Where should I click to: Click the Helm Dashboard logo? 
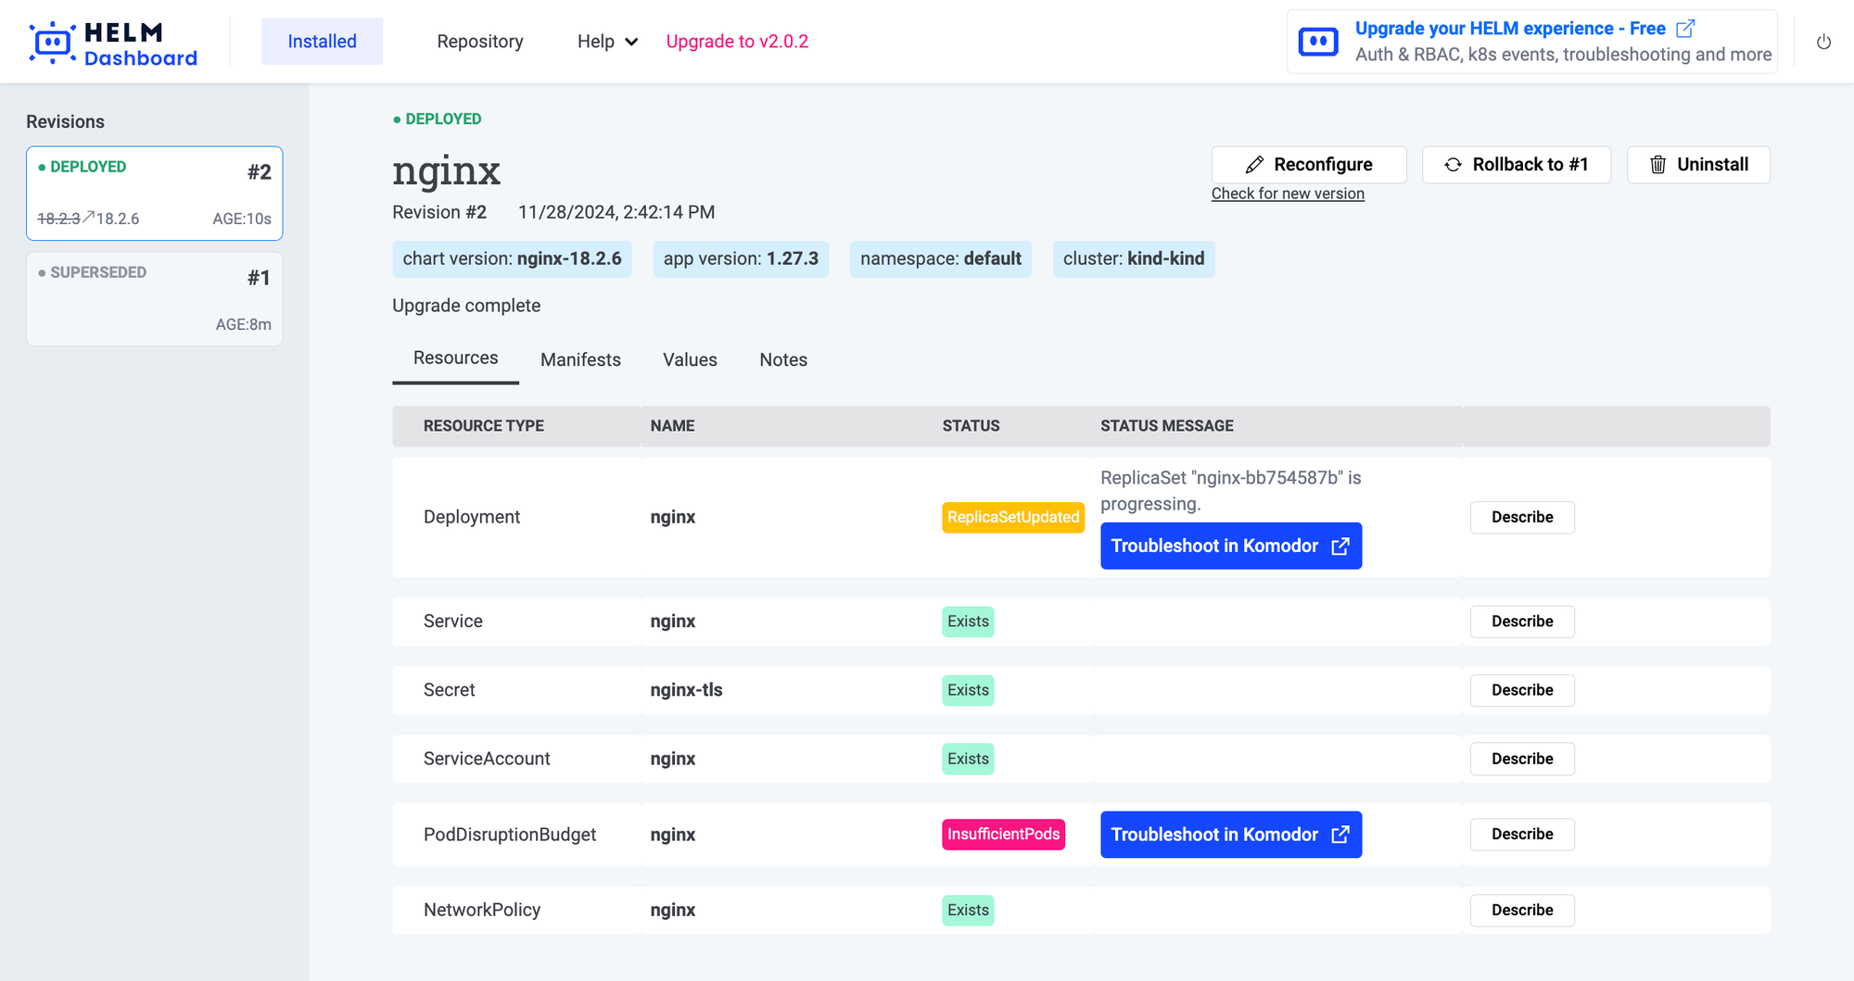click(x=113, y=43)
